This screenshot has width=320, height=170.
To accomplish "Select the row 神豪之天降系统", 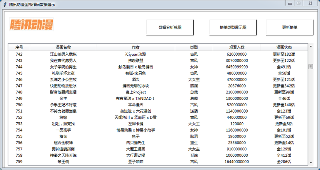I will click(158, 156).
